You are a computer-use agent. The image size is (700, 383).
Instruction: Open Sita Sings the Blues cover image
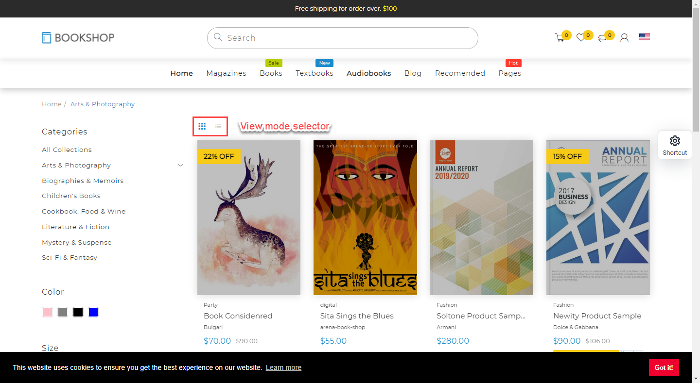pyautogui.click(x=365, y=217)
